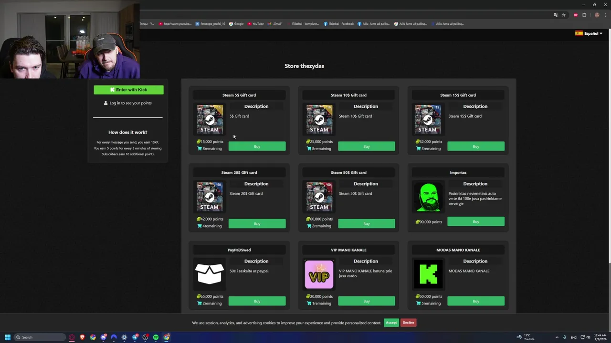This screenshot has height=343, width=611.
Task: Buy the Steam 10$ Gift card
Action: pos(366,146)
